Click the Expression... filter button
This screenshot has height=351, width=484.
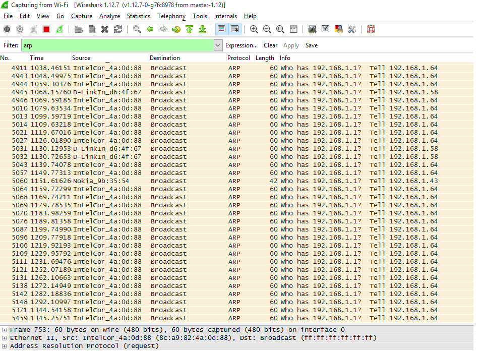[241, 45]
